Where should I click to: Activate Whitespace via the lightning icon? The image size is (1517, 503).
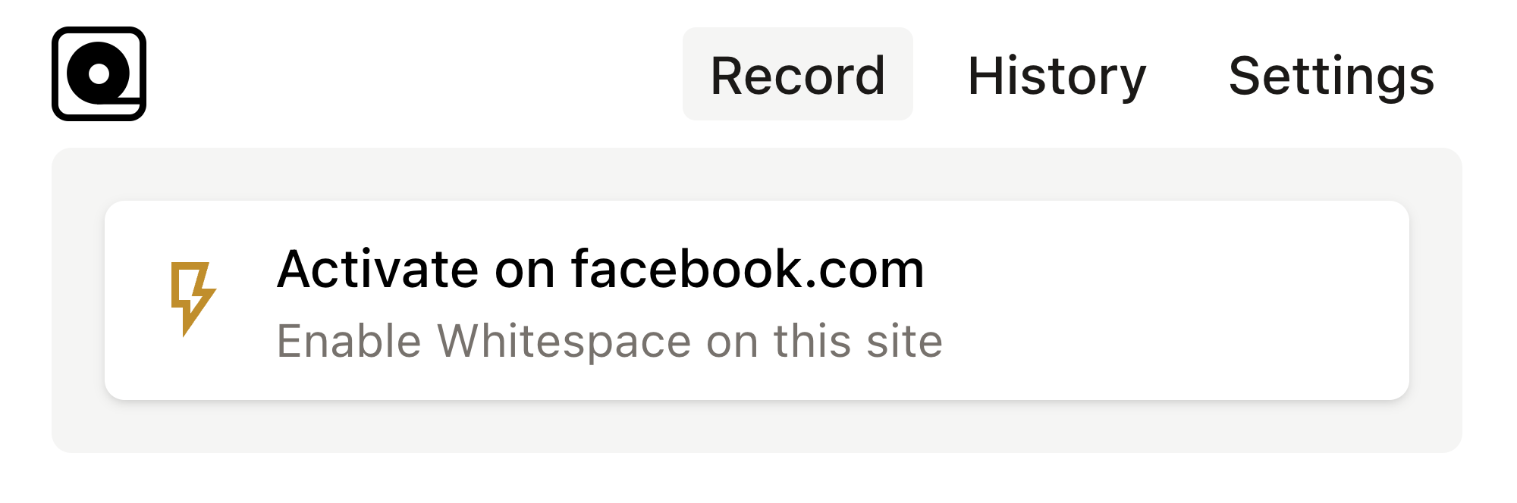193,297
